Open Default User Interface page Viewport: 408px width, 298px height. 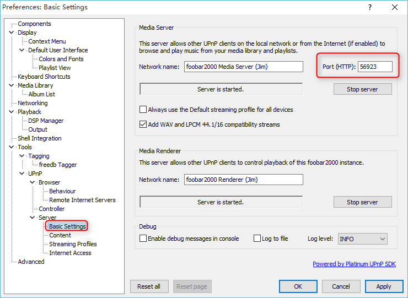pyautogui.click(x=58, y=50)
